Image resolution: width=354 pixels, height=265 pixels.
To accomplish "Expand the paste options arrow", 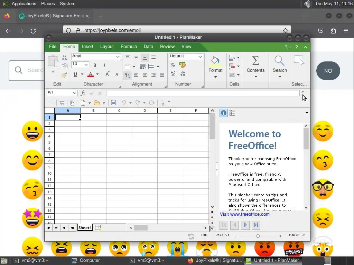I will click(53, 72).
